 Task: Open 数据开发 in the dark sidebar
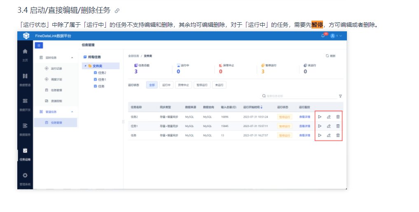click(x=25, y=104)
